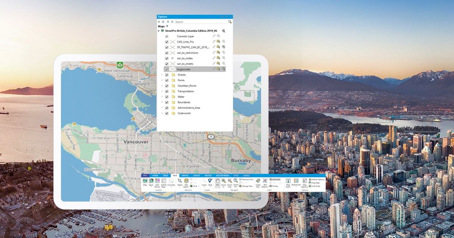Disable the Cosmetic Layer checkbox
Screen dimensions: 454x238
point(166,37)
